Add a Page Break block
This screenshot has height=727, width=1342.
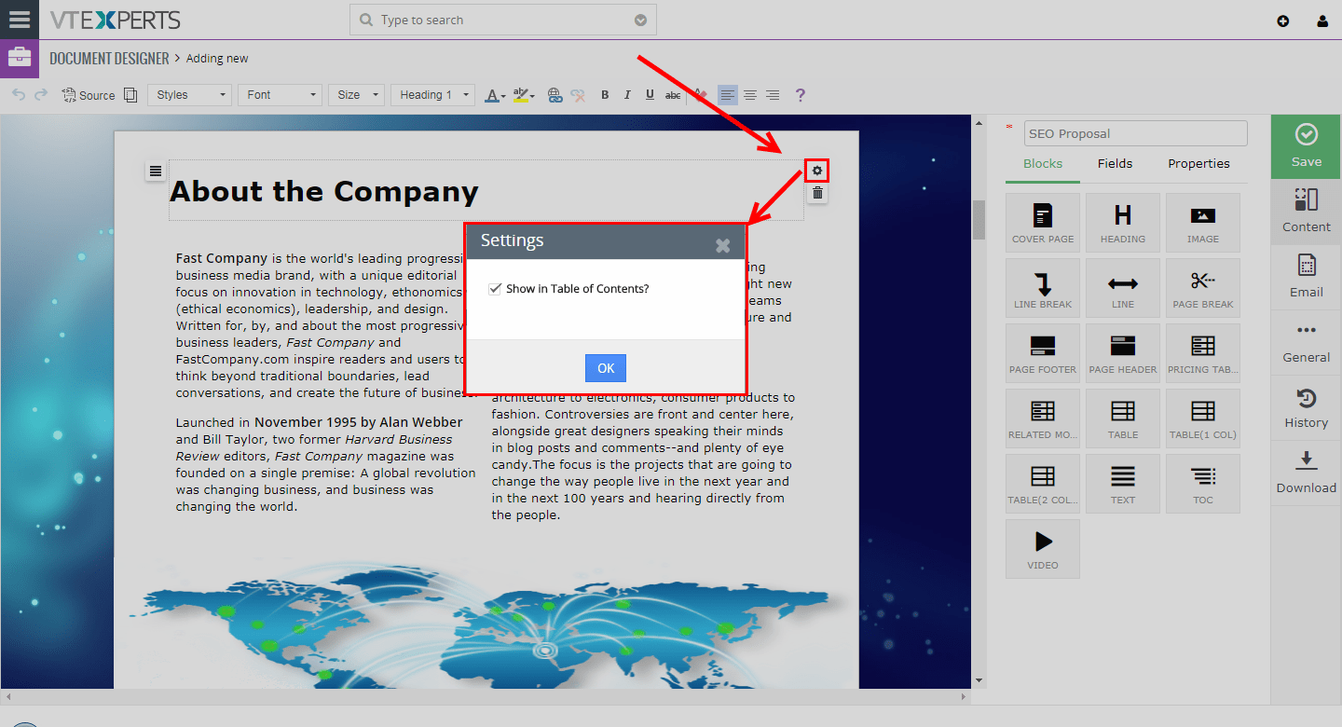point(1202,287)
